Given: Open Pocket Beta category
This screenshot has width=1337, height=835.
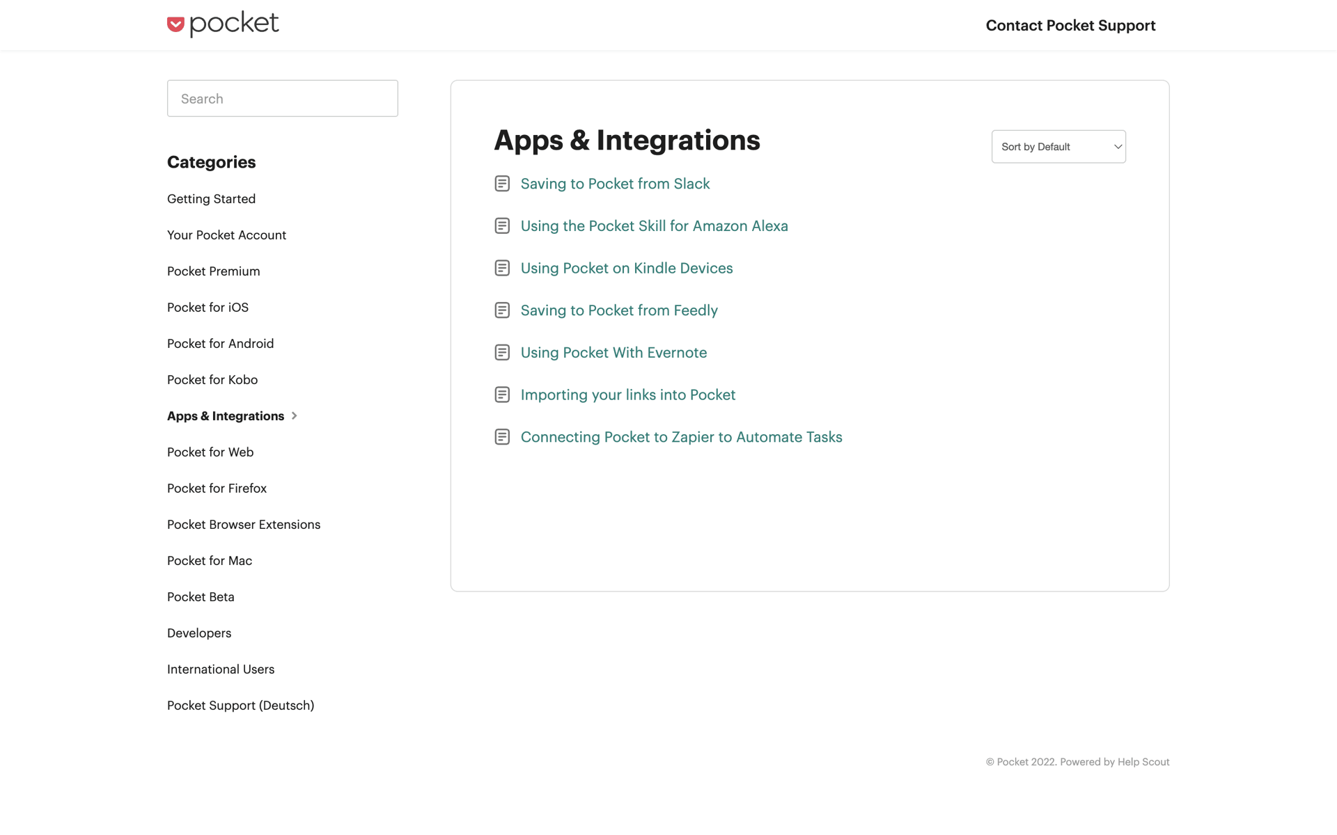Looking at the screenshot, I should click(x=201, y=597).
